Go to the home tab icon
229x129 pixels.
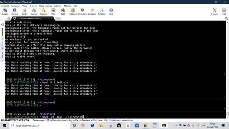pos(9,18)
